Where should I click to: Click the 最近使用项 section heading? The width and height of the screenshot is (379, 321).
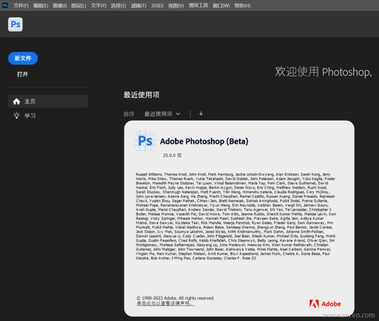[141, 95]
